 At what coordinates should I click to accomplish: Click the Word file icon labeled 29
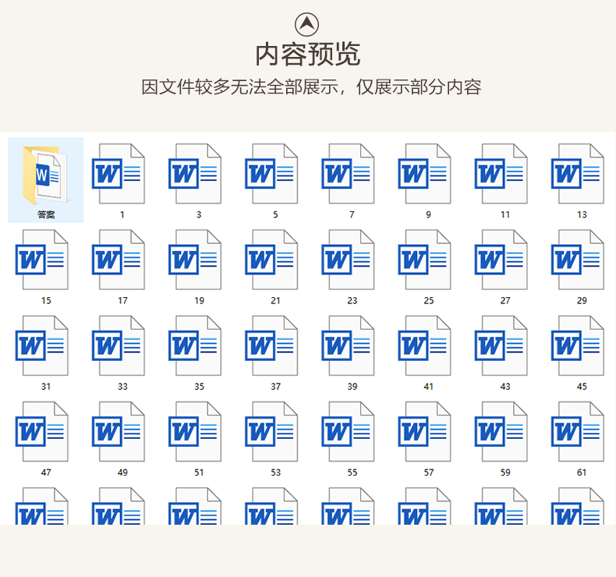tap(578, 260)
